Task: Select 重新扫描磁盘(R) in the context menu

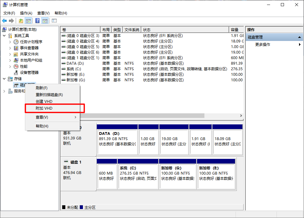Action: coord(49,95)
